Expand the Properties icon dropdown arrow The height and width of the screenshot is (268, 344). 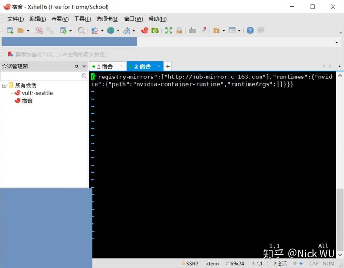click(x=70, y=31)
